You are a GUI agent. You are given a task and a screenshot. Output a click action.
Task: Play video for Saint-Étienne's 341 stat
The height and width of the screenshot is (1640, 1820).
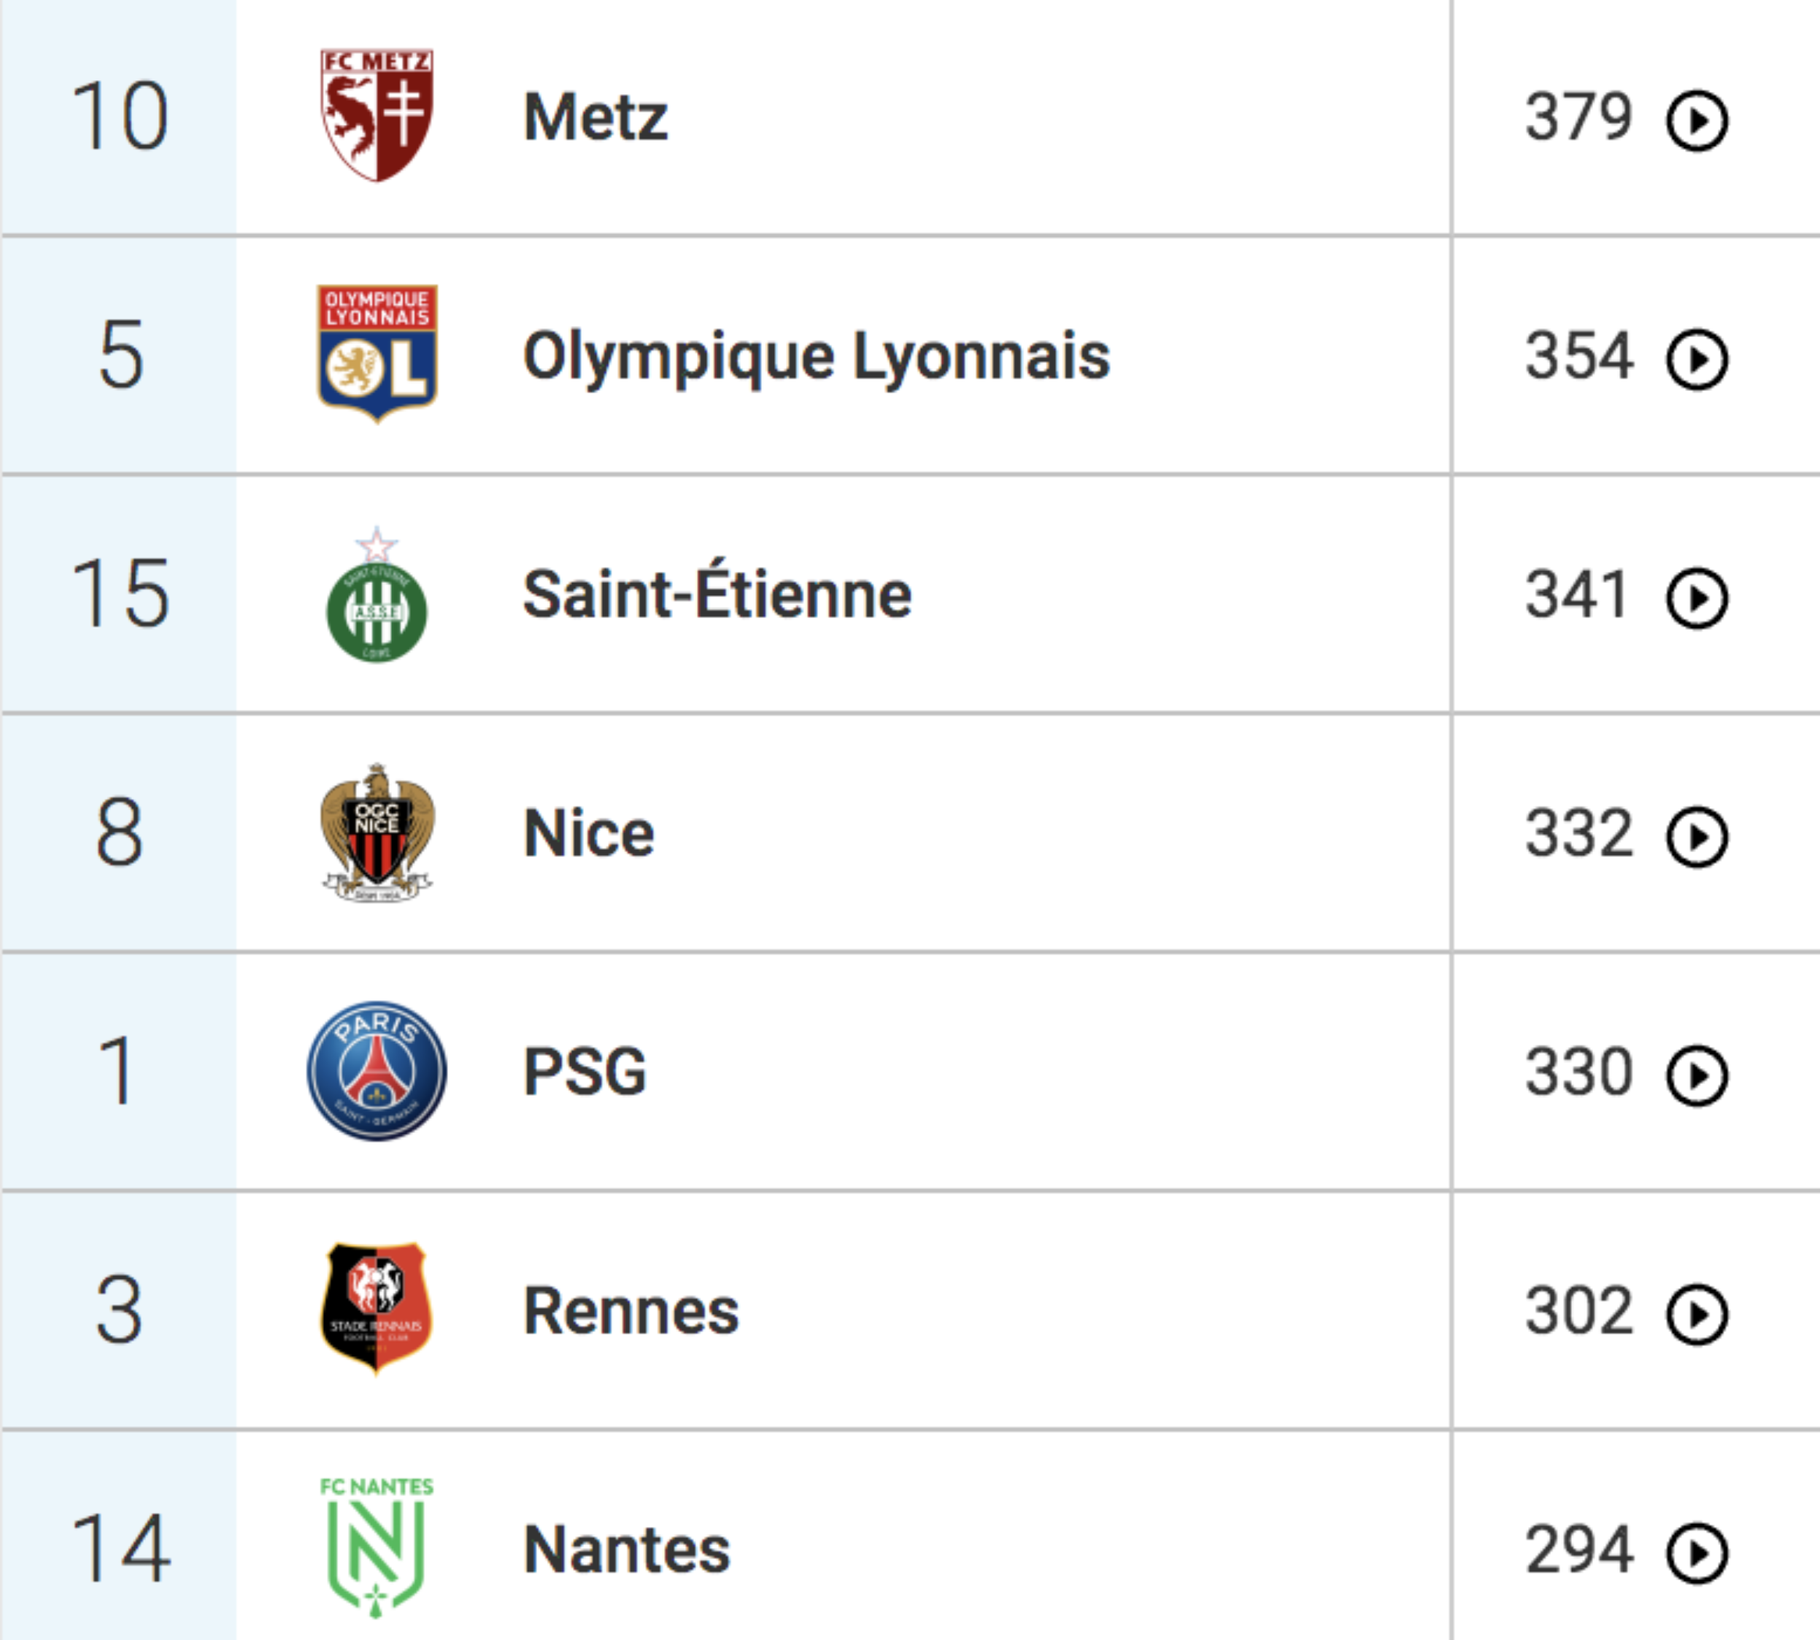pos(1697,598)
